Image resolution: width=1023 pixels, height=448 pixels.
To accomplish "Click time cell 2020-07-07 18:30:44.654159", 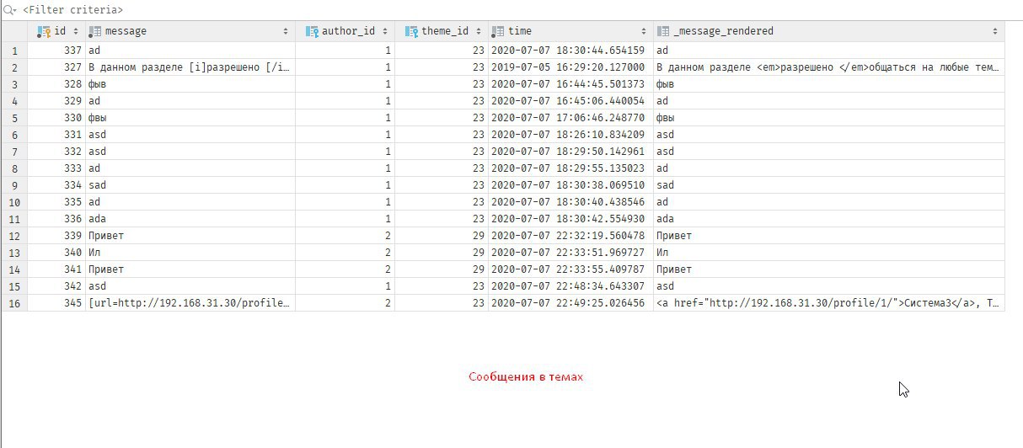I will pos(570,51).
